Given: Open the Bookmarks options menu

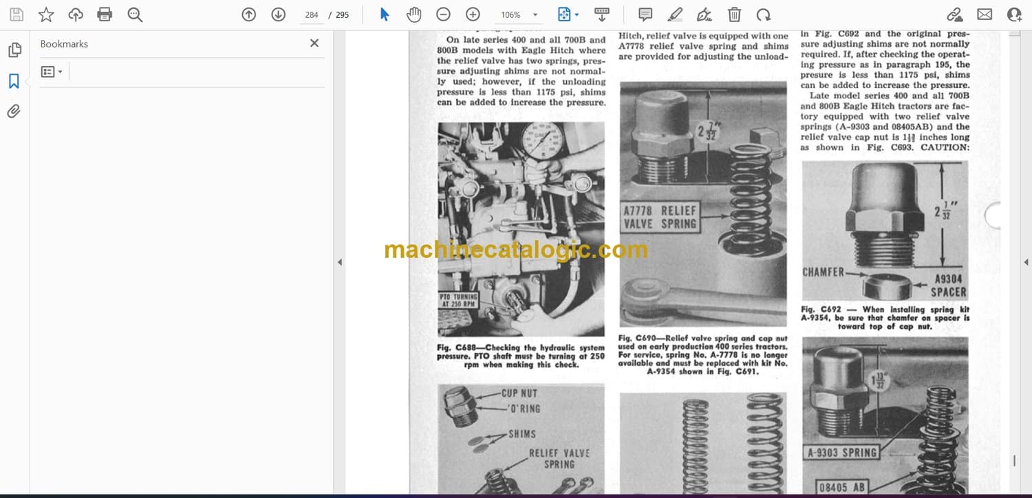Looking at the screenshot, I should click(52, 72).
